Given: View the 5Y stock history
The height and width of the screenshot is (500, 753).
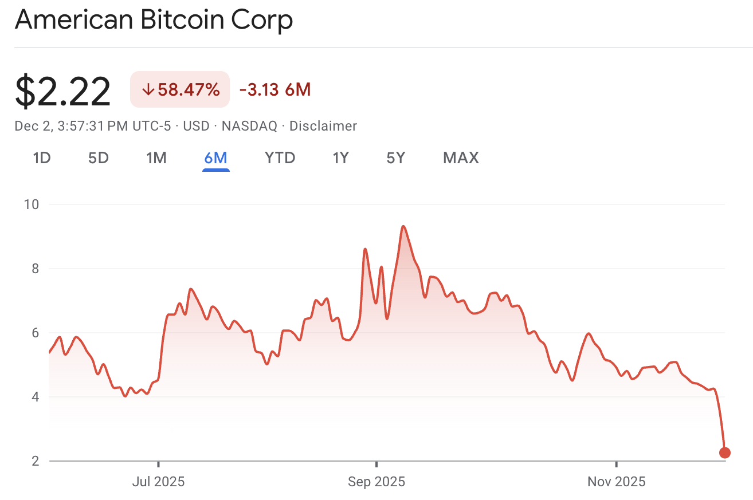Looking at the screenshot, I should [x=395, y=158].
